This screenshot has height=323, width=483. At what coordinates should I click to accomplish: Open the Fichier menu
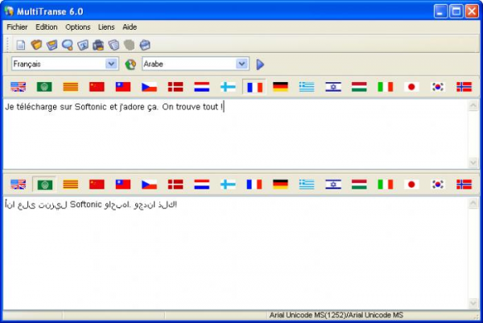click(x=17, y=27)
